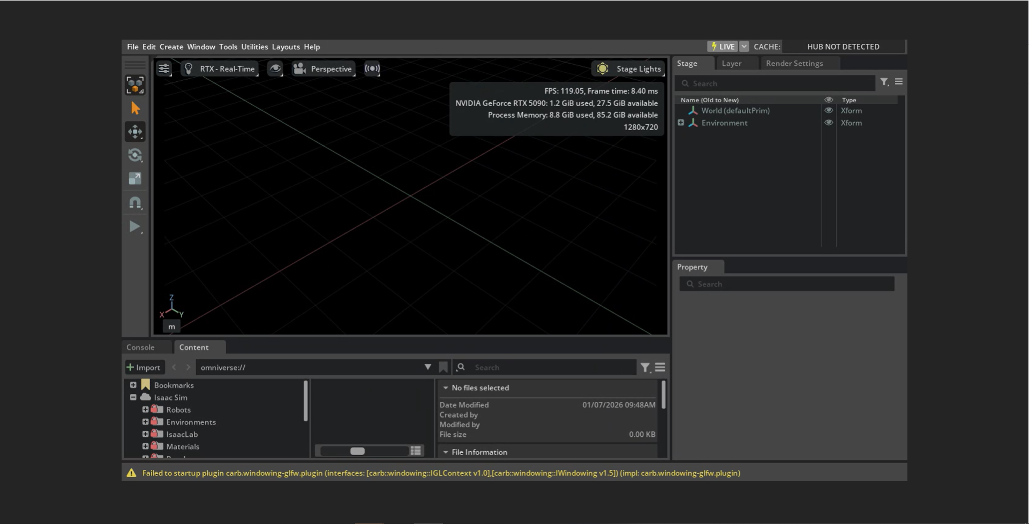The width and height of the screenshot is (1029, 524).
Task: Adjust the thumbnail size slider
Action: pyautogui.click(x=357, y=451)
